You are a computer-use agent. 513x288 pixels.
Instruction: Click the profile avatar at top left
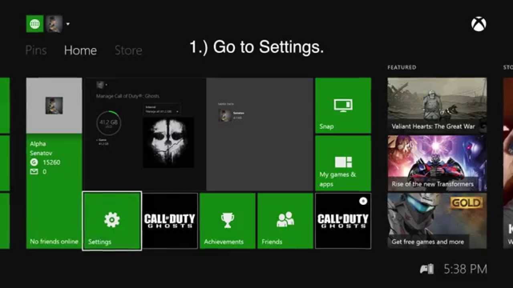(54, 24)
